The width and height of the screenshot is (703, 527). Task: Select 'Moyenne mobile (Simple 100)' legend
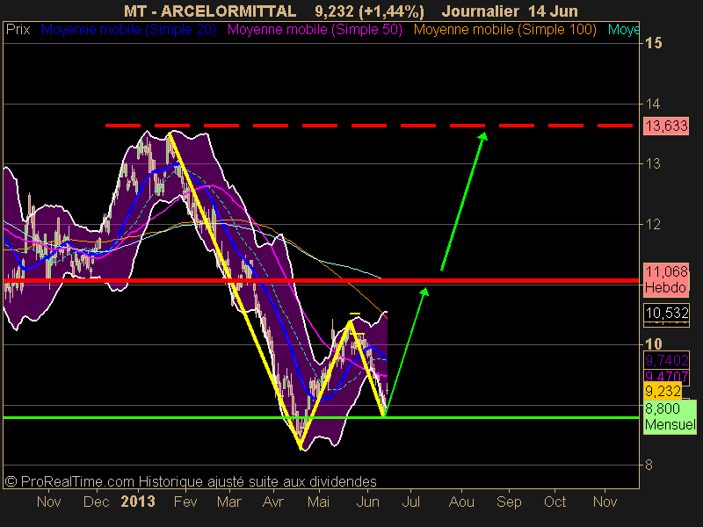504,30
